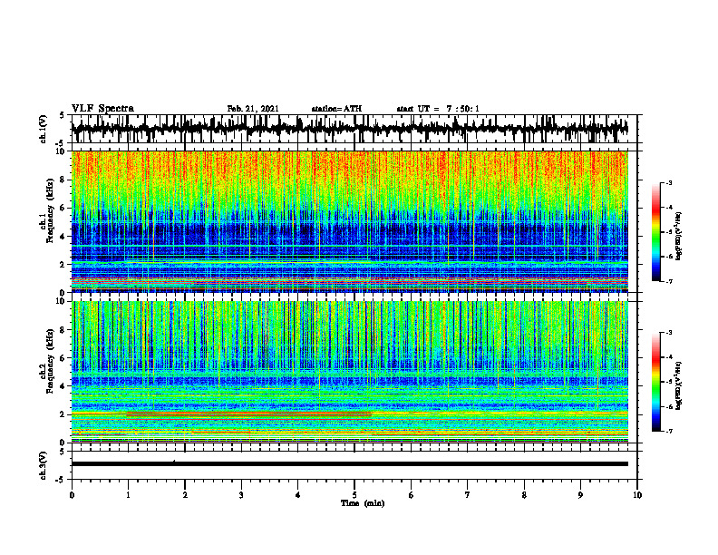Click the "1" tick on the time axis

pos(128,495)
